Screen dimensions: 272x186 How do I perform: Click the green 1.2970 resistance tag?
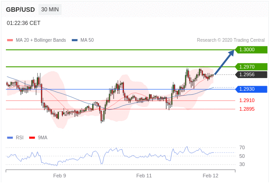point(251,67)
